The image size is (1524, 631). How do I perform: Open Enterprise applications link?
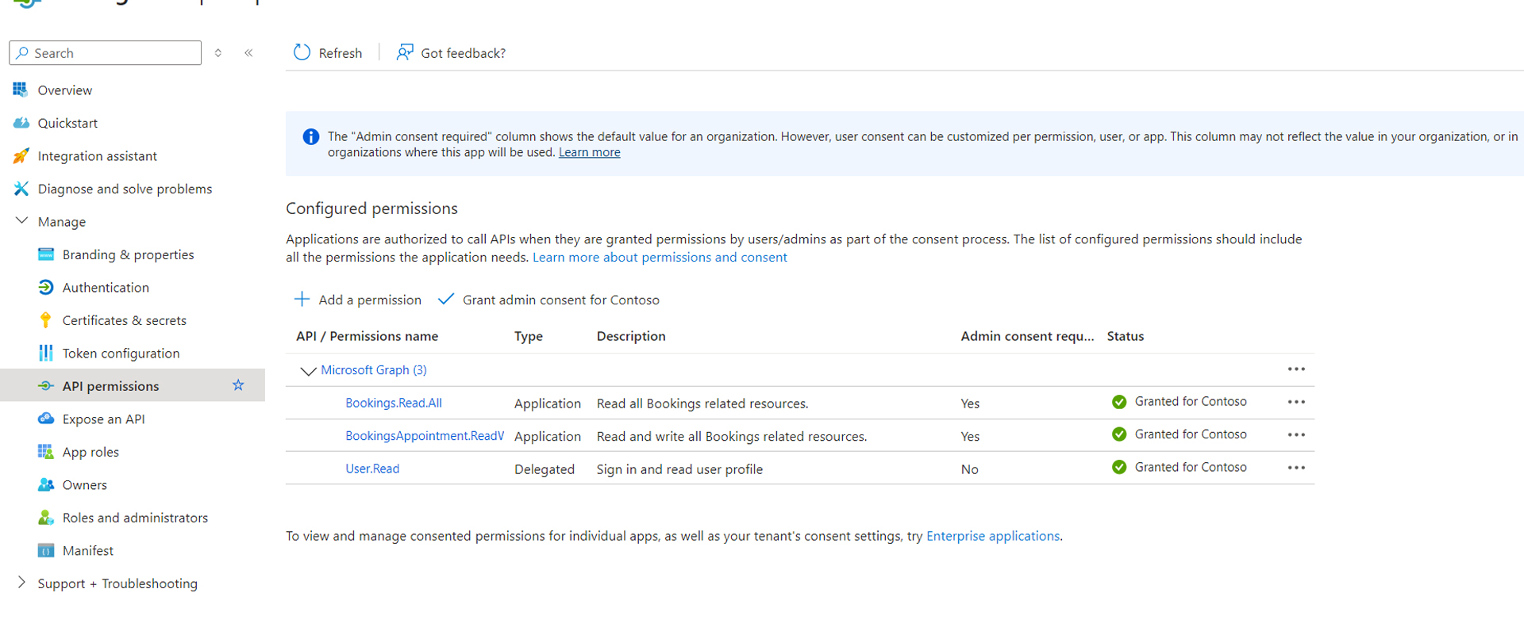coord(993,536)
